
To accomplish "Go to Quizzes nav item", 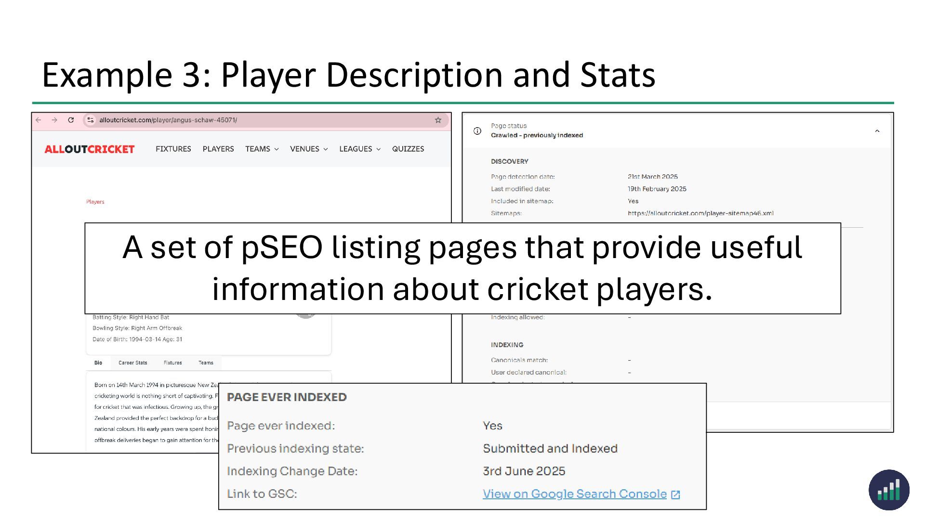I will click(x=408, y=149).
